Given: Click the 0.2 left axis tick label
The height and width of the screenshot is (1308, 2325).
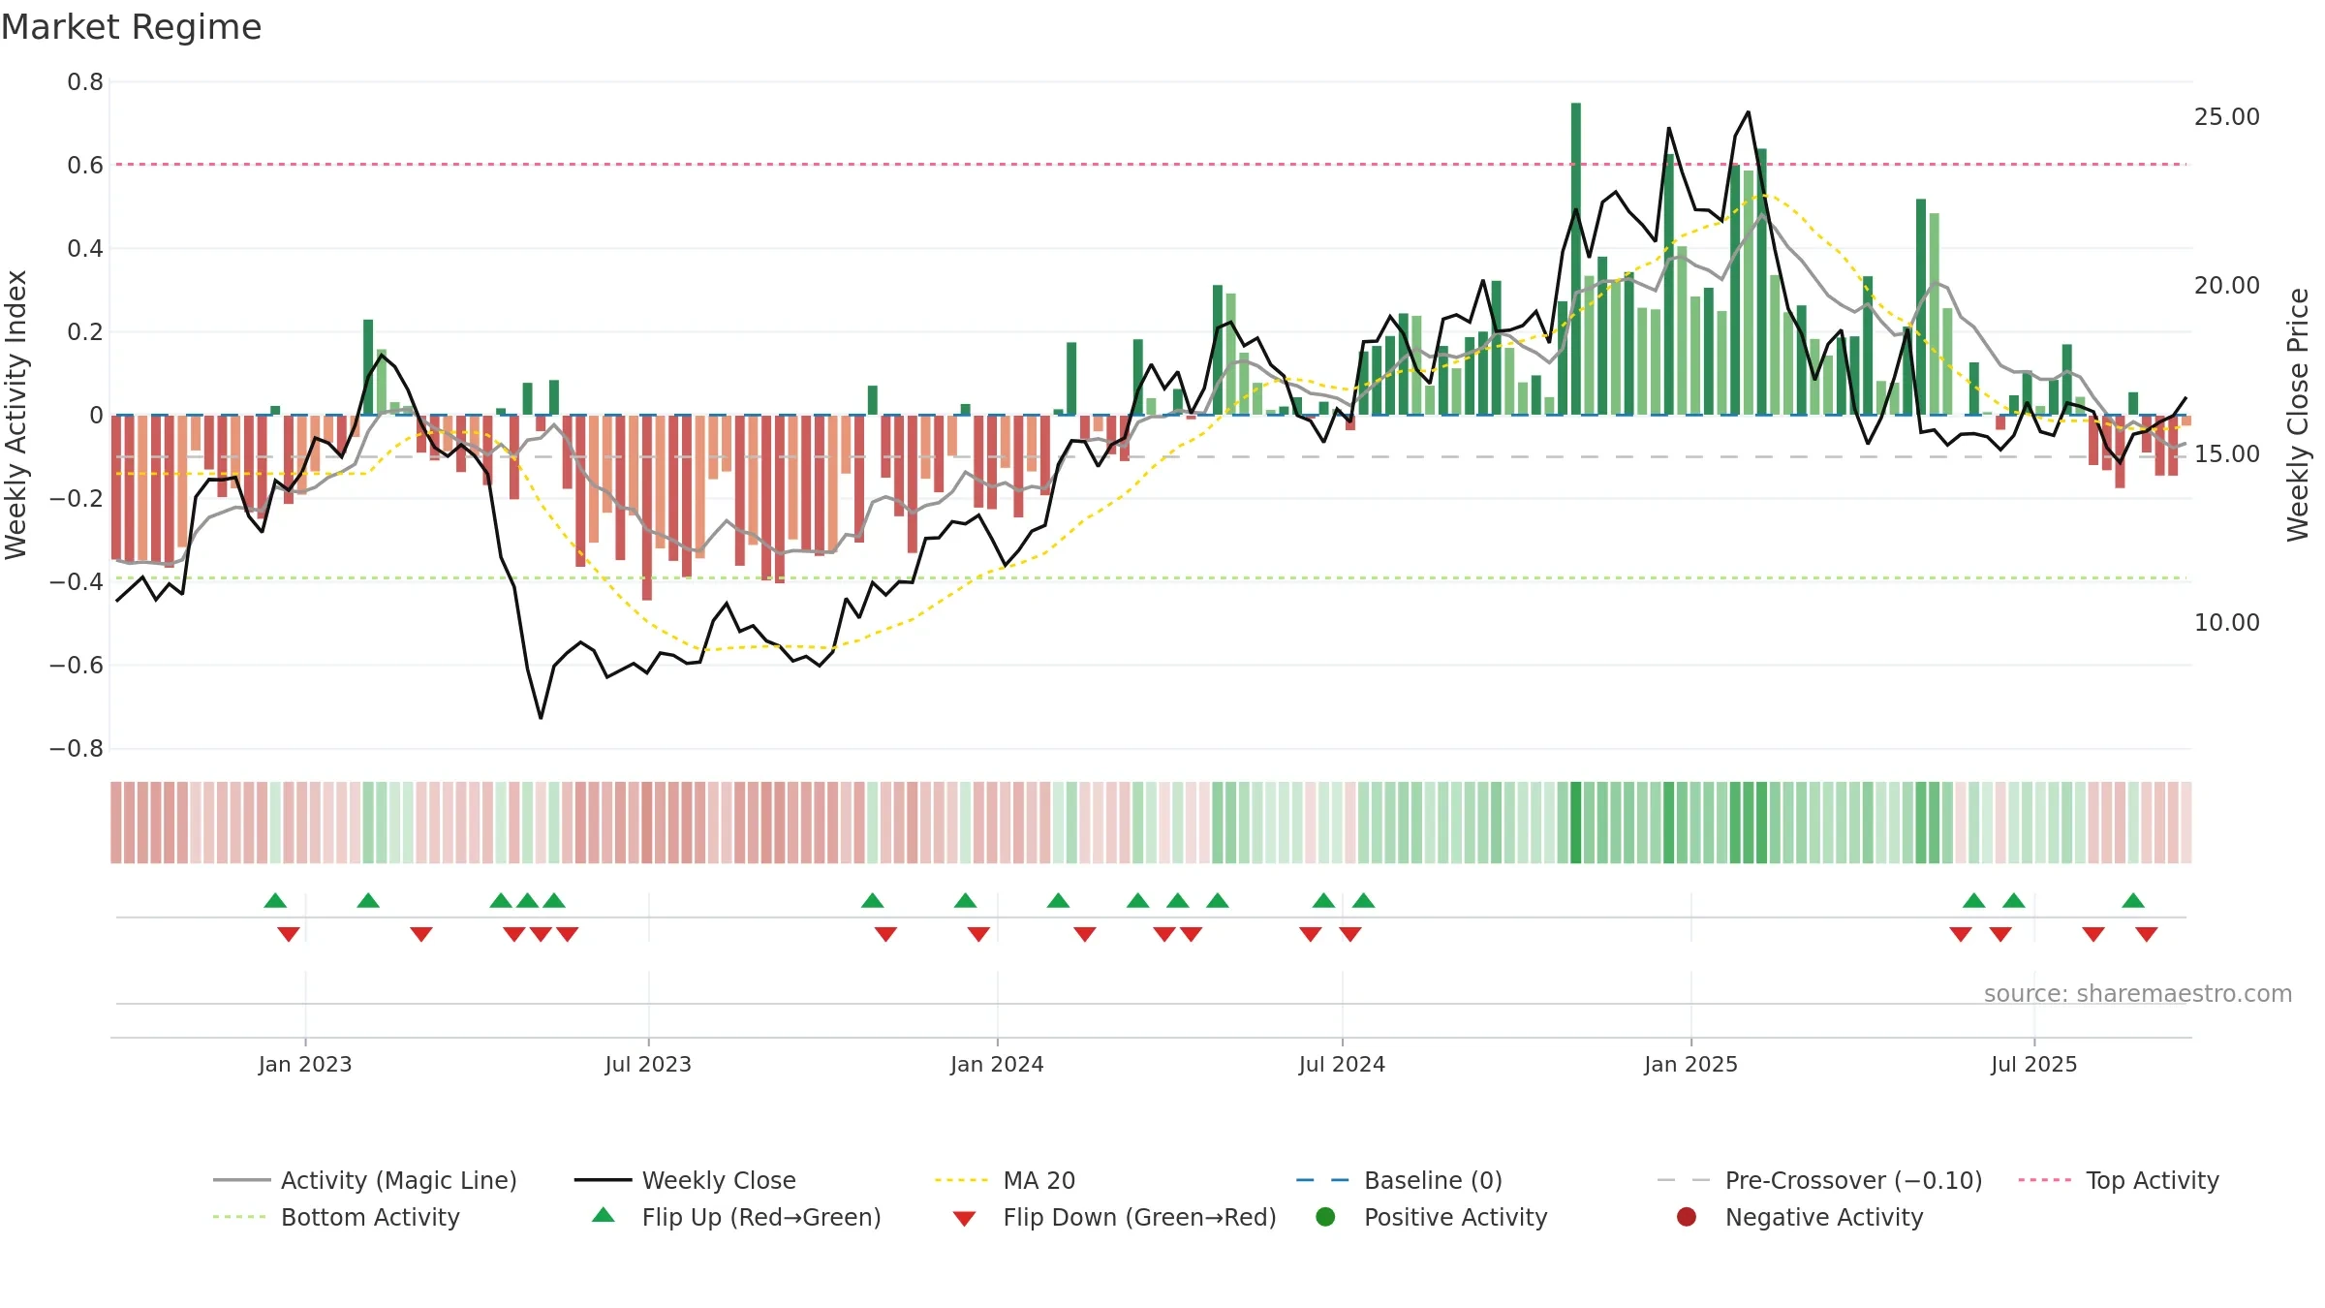Looking at the screenshot, I should pyautogui.click(x=85, y=332).
